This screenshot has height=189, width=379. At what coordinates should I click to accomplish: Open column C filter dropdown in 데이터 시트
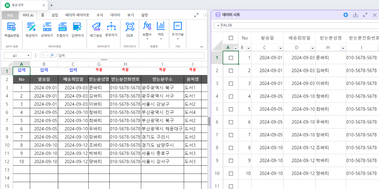tap(280, 48)
